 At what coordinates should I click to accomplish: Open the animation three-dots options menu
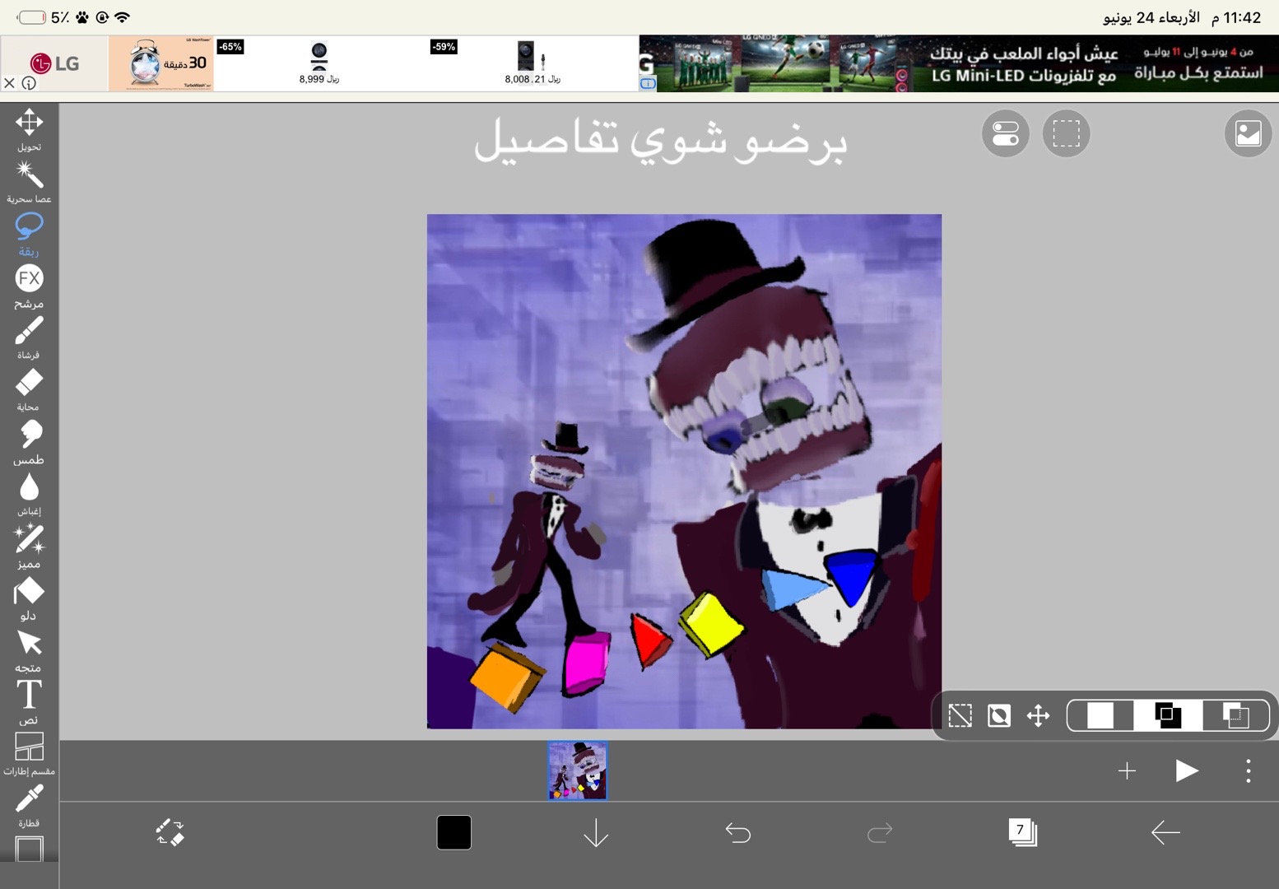click(1248, 770)
